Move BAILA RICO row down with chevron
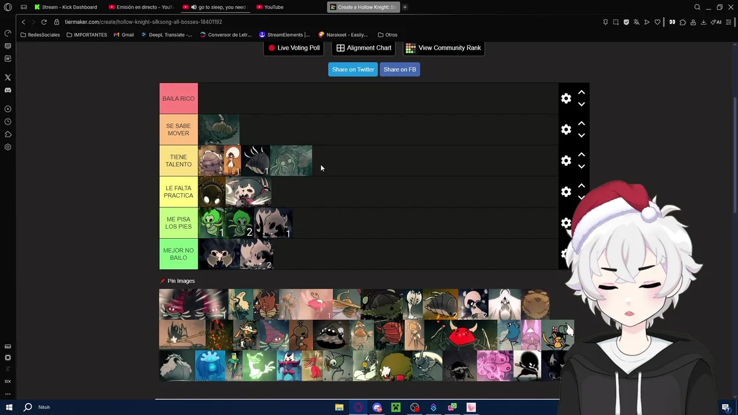 click(x=581, y=104)
